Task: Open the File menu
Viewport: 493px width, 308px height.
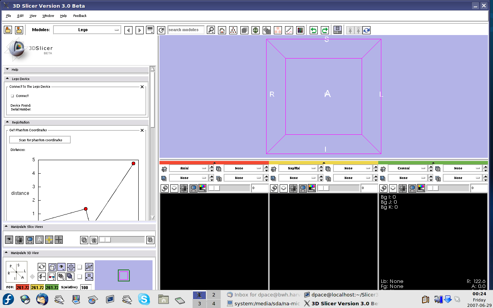Action: [8, 16]
